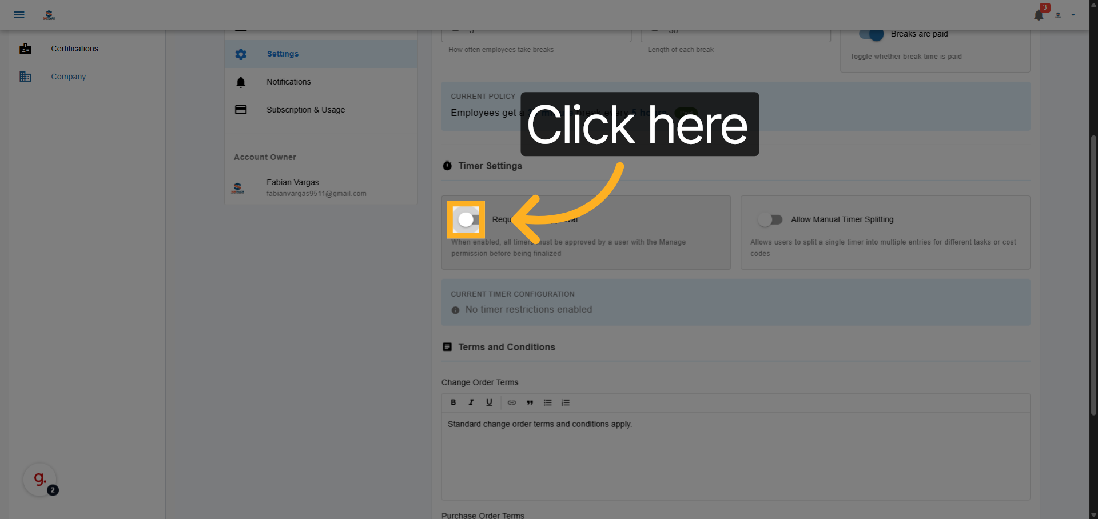The width and height of the screenshot is (1098, 519).
Task: Toggle bold formatting in Change Order Terms editor
Action: point(453,402)
